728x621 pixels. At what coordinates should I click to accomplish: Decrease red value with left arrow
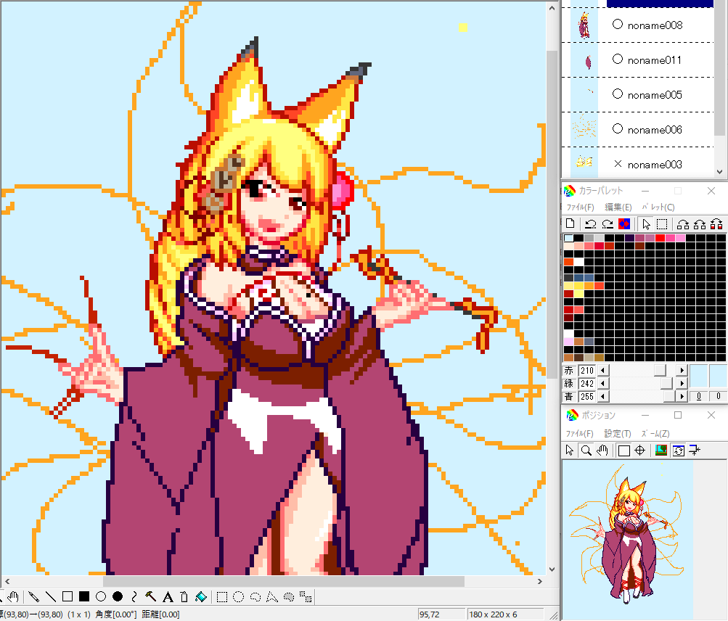[602, 370]
